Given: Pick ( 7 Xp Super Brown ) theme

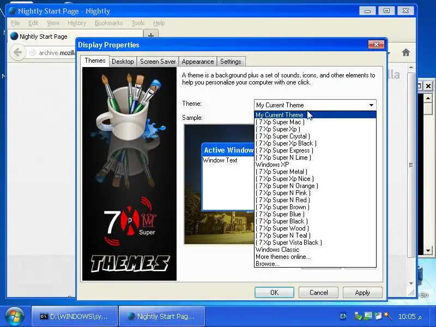Looking at the screenshot, I should 315,207.
